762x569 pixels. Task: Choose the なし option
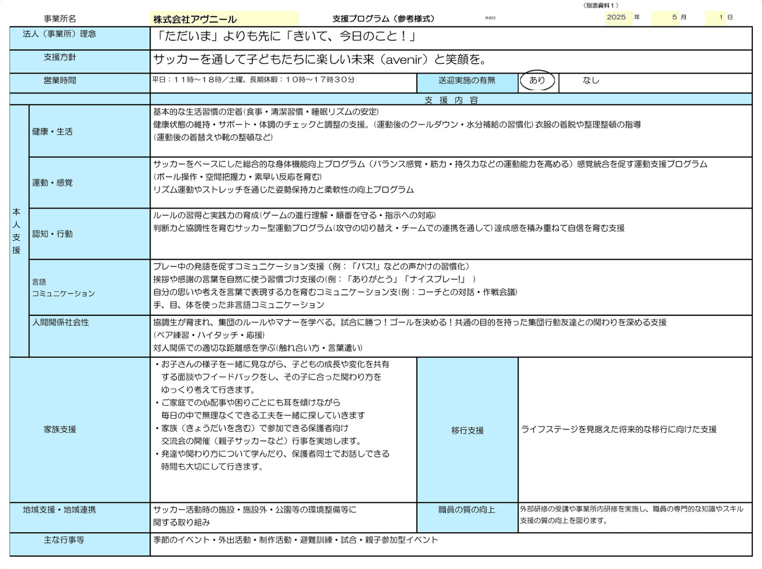(591, 81)
